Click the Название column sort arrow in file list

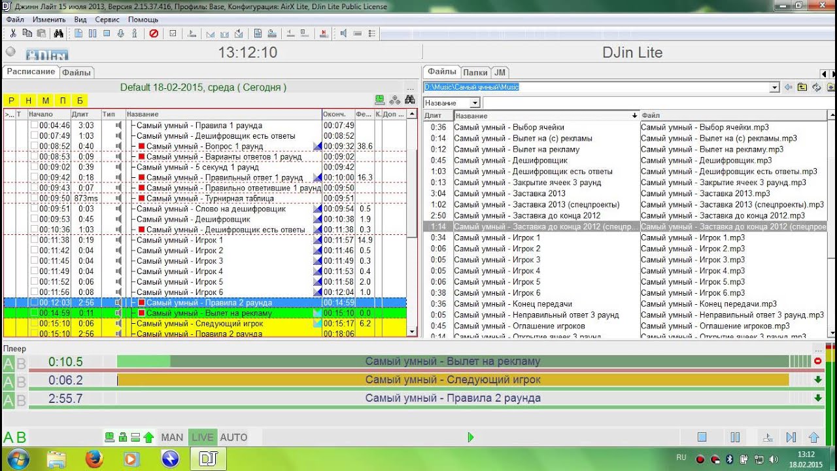(x=634, y=116)
